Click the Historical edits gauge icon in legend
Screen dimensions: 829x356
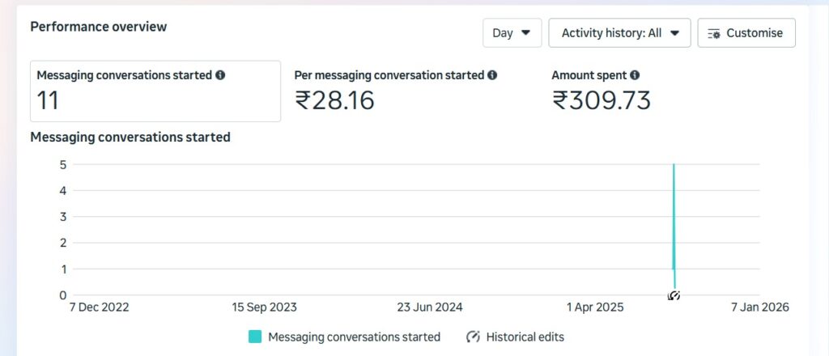tap(474, 337)
